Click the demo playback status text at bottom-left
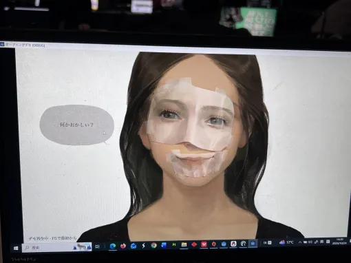Screen dimensions: 351x263 52,238
